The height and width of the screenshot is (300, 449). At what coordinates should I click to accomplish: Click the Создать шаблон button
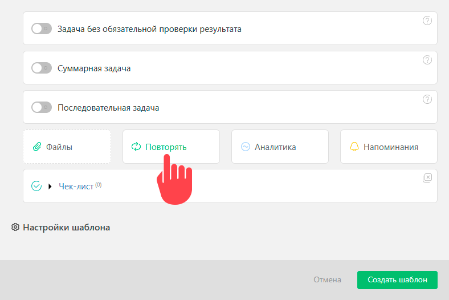click(x=397, y=279)
